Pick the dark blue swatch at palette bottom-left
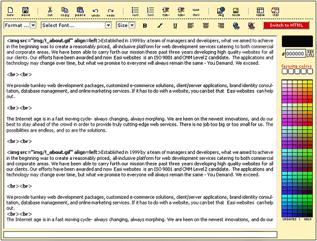This screenshot has width=317, height=241. click(285, 215)
